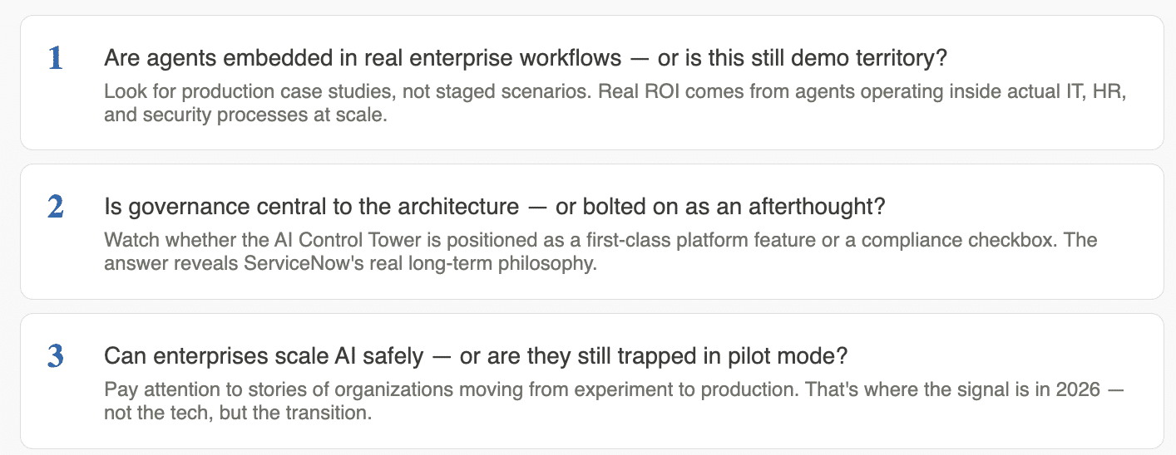Click the blue number 1 marker
The height and width of the screenshot is (455, 1176).
click(56, 58)
